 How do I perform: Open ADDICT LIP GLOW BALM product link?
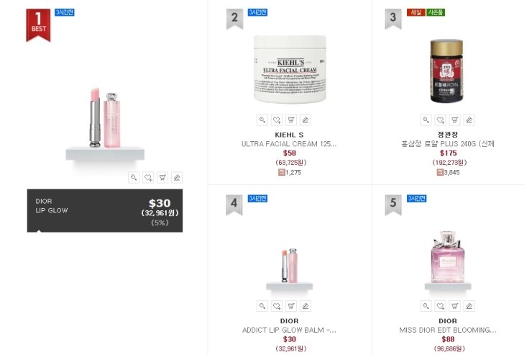(x=289, y=331)
